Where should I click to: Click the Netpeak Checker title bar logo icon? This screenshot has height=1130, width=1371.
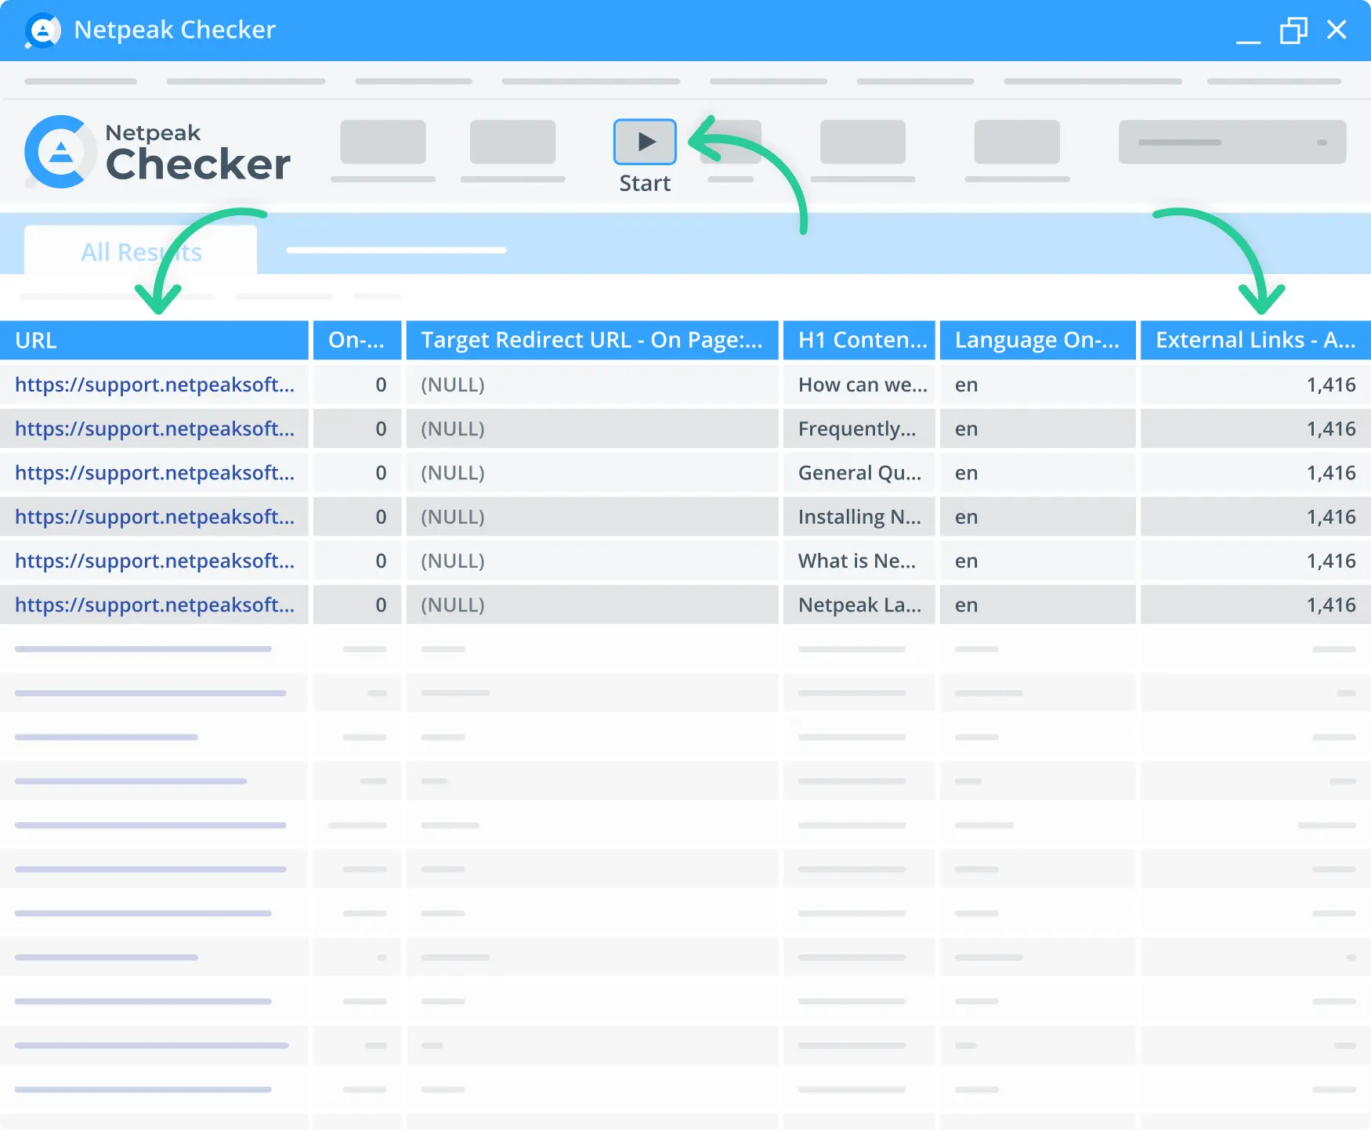43,31
